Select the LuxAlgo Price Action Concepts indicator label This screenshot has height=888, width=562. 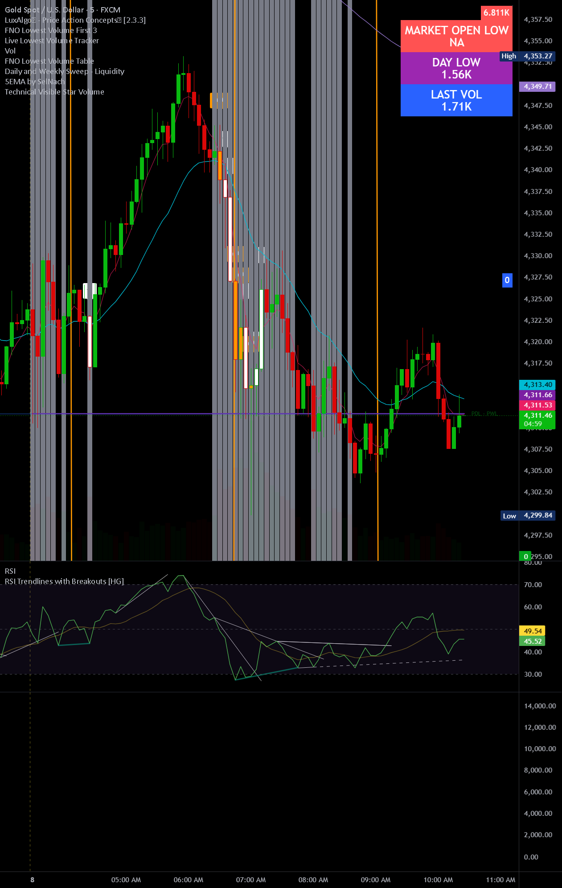(x=75, y=20)
